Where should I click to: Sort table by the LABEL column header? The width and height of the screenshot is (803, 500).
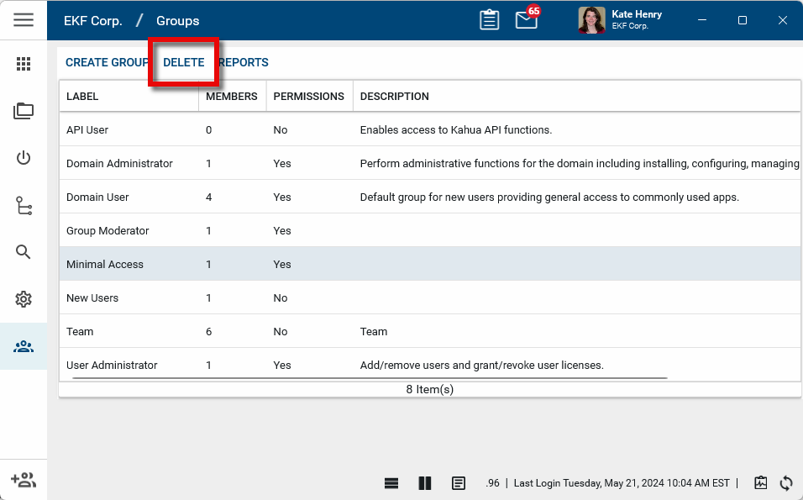[x=82, y=97]
